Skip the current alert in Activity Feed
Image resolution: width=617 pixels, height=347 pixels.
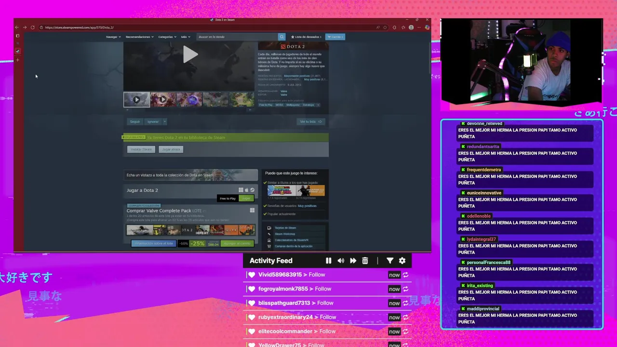coord(353,261)
